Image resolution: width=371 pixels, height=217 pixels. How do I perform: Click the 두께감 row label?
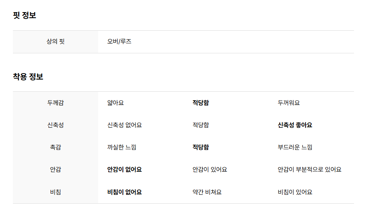(x=56, y=103)
